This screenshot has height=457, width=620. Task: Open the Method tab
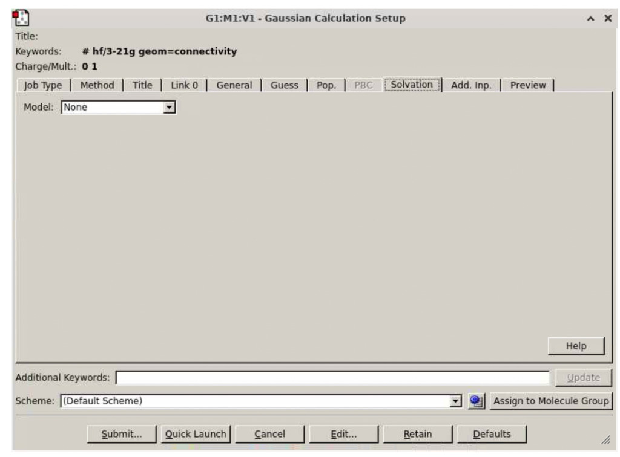(x=97, y=85)
